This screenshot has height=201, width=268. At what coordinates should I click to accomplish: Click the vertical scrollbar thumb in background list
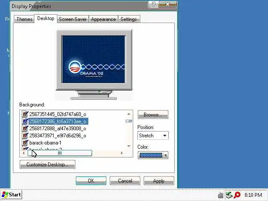click(129, 121)
